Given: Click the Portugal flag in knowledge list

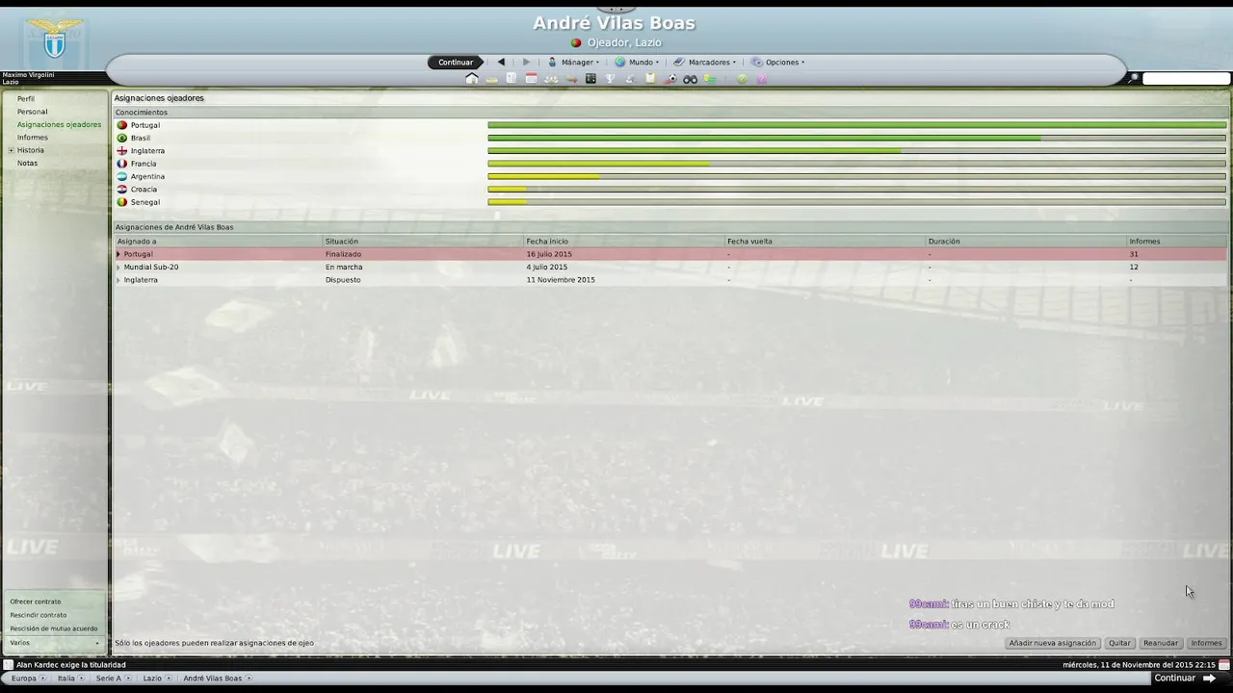Looking at the screenshot, I should click(x=122, y=125).
